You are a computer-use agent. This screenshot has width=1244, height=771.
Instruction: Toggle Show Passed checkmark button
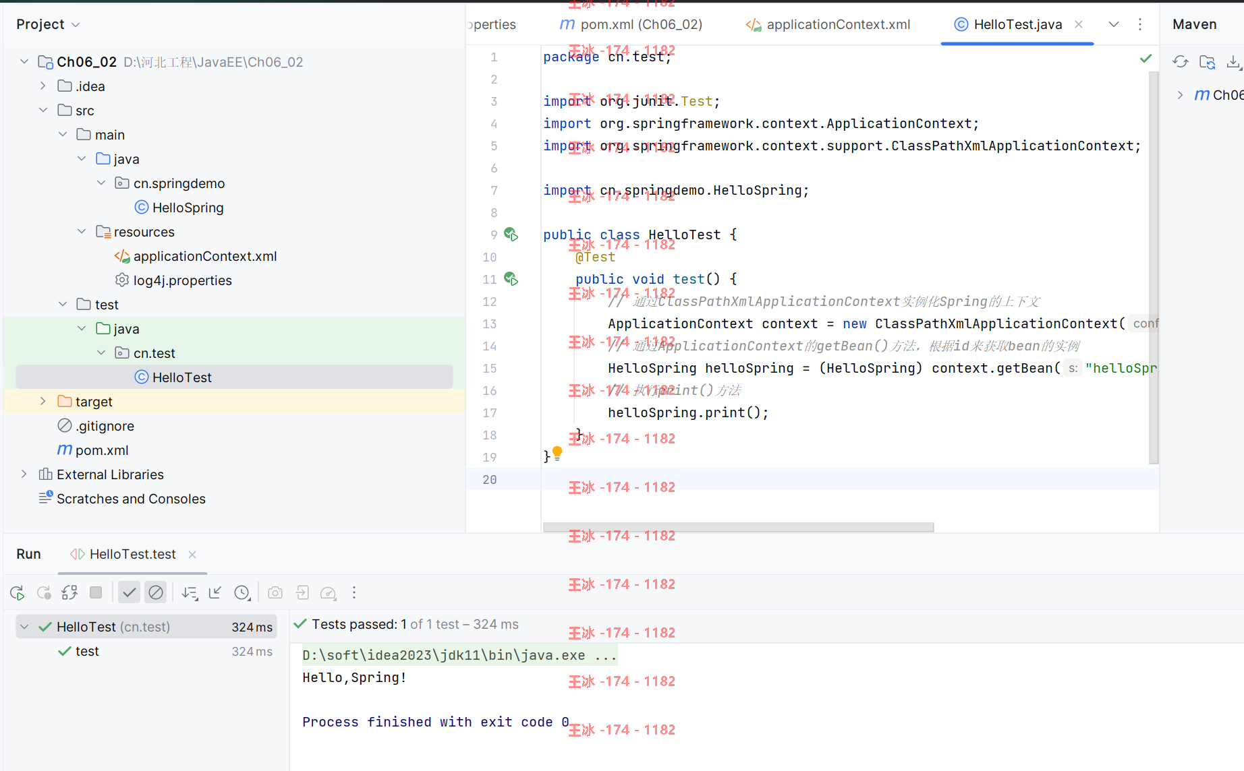(129, 593)
